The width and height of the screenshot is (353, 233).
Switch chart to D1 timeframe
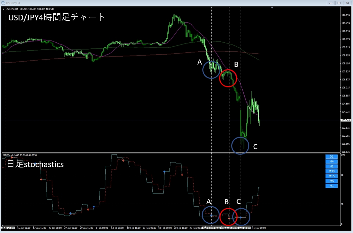coord(332,156)
